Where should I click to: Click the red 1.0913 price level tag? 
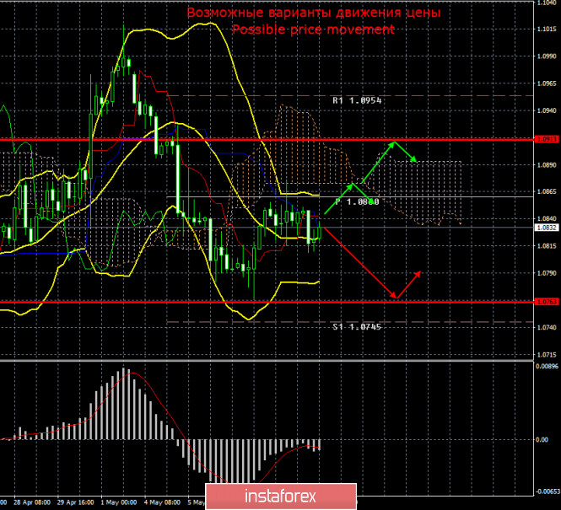(x=547, y=139)
